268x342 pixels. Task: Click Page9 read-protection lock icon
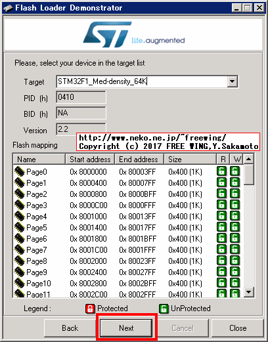click(221, 272)
